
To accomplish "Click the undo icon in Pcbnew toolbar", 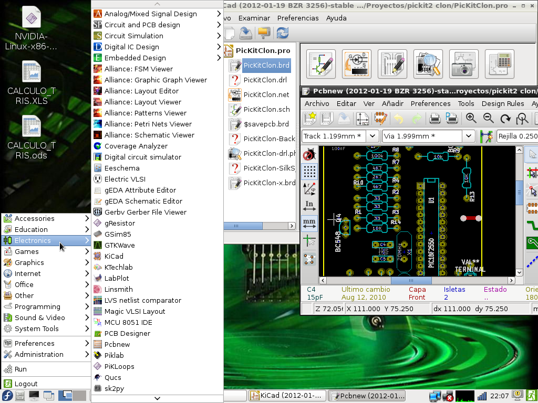I will [398, 118].
